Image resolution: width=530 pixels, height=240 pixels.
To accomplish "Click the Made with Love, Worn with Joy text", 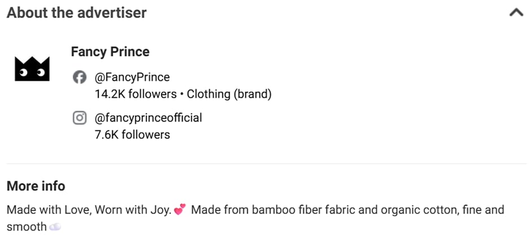I will pyautogui.click(x=89, y=211).
